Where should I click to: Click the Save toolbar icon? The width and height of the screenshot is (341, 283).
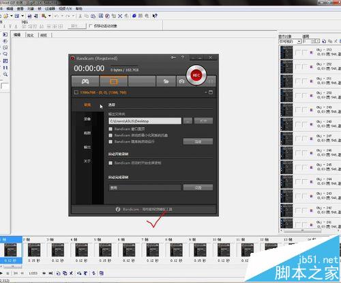17,16
